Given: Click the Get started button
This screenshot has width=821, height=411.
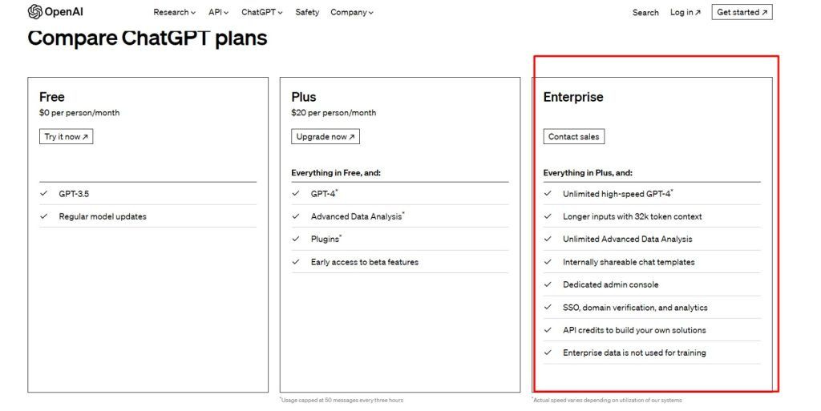Looking at the screenshot, I should pos(742,12).
